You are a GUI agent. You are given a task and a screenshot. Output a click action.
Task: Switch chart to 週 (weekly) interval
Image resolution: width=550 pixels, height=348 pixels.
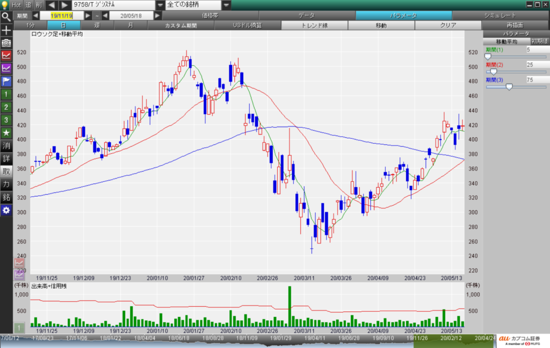[x=97, y=25]
